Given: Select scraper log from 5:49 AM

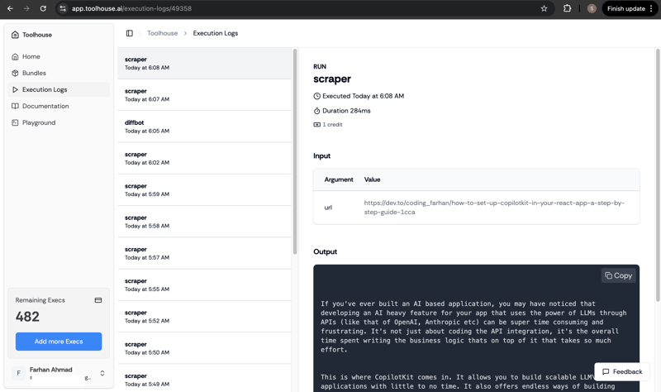Looking at the screenshot, I should coord(204,379).
